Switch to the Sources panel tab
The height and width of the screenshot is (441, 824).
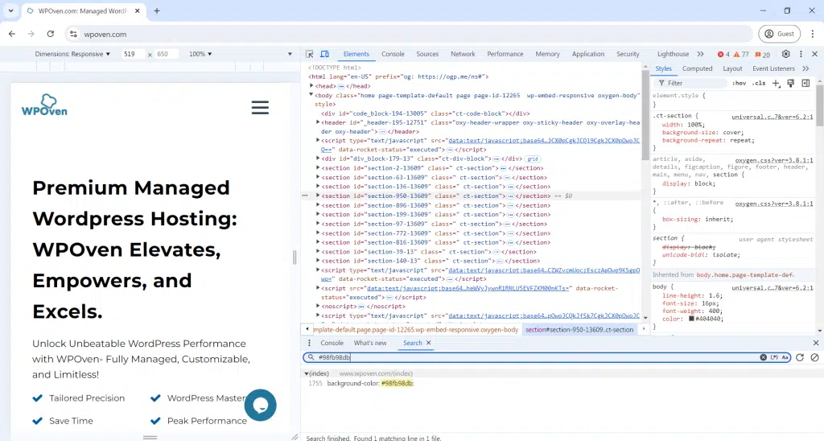click(427, 54)
